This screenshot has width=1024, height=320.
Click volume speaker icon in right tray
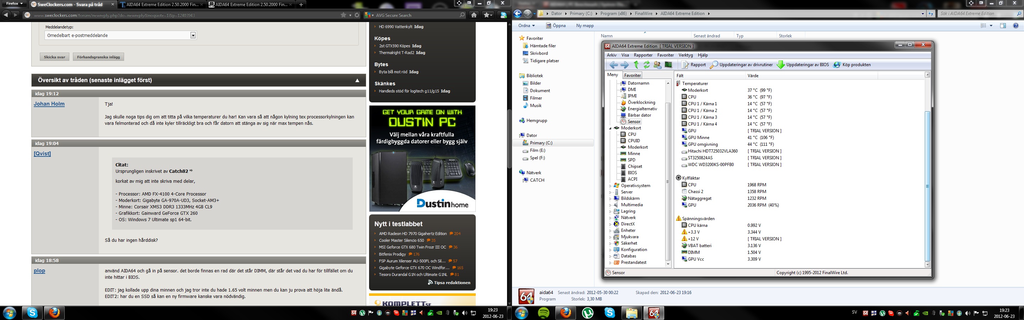pos(967,313)
